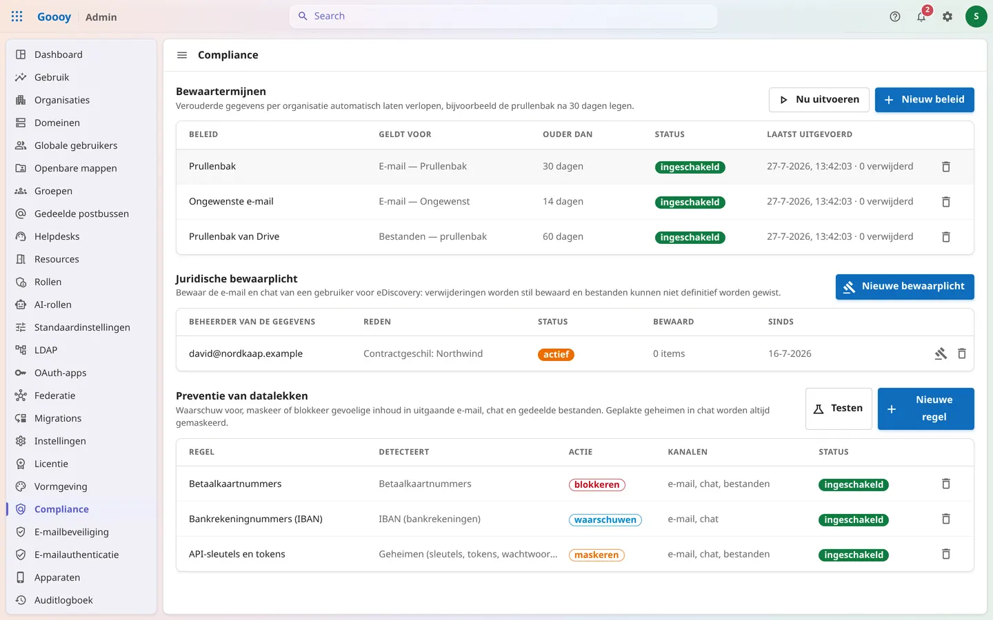
Task: Open Standaardinstellingen
Action: 81,327
